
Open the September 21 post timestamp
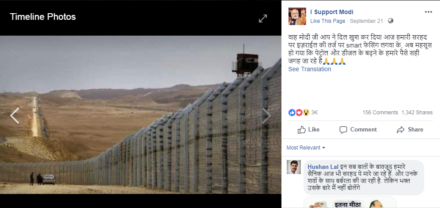366,21
